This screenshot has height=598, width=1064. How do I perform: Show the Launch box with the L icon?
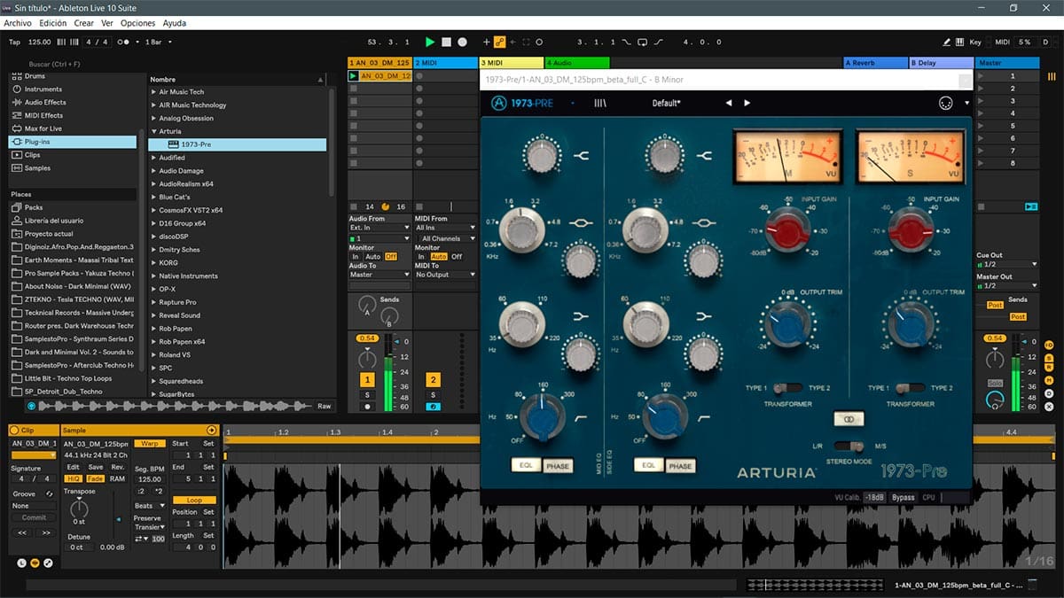(x=22, y=562)
